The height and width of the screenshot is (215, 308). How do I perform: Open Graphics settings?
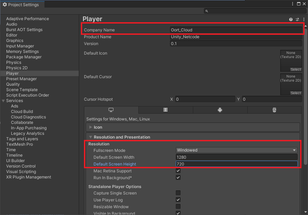click(15, 41)
